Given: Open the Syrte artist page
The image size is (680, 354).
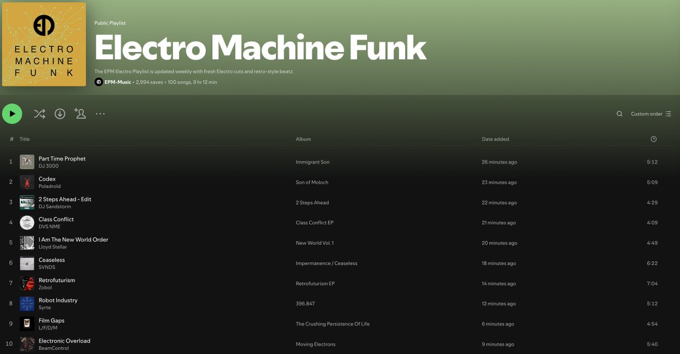Looking at the screenshot, I should (x=45, y=308).
